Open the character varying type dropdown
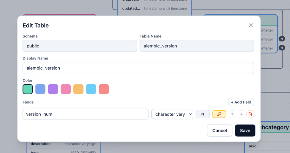Image resolution: width=290 pixels, height=153 pixels. pyautogui.click(x=172, y=114)
